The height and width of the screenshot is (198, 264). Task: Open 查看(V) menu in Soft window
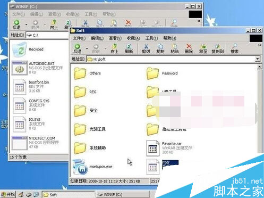click(x=115, y=38)
